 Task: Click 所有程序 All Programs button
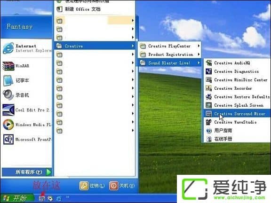(x=27, y=172)
